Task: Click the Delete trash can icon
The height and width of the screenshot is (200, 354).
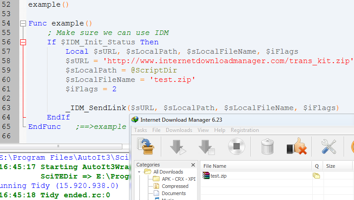Action: coord(268,147)
